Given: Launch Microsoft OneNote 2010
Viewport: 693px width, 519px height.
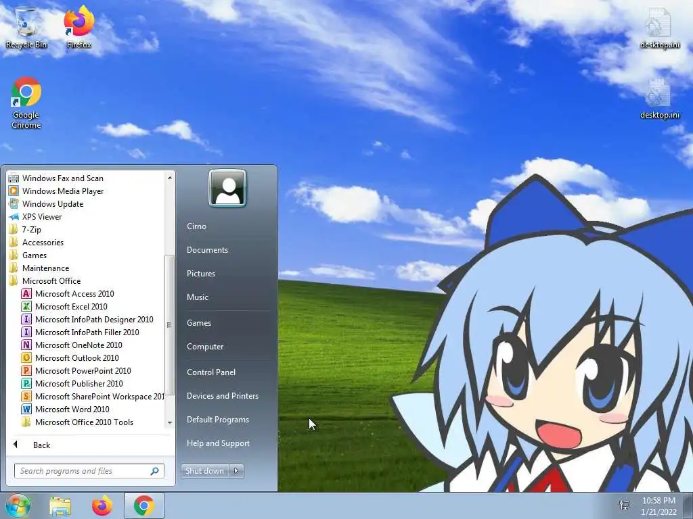Looking at the screenshot, I should 72,345.
